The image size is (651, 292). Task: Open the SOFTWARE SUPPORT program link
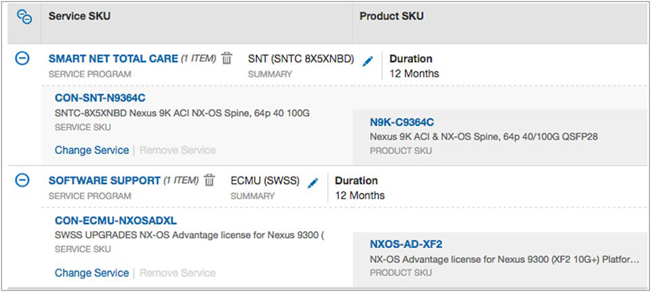(104, 181)
